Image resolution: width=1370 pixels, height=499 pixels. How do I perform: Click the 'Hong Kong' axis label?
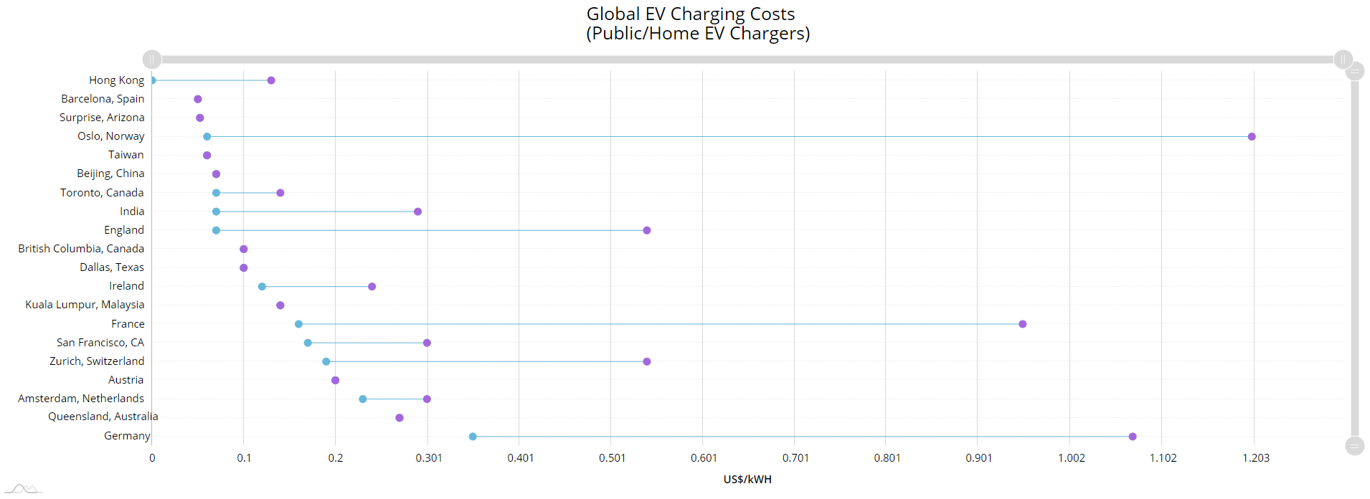[x=117, y=80]
